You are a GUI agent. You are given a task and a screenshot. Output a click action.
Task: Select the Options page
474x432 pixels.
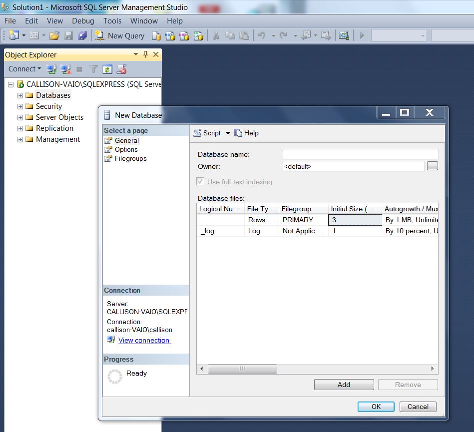(126, 150)
